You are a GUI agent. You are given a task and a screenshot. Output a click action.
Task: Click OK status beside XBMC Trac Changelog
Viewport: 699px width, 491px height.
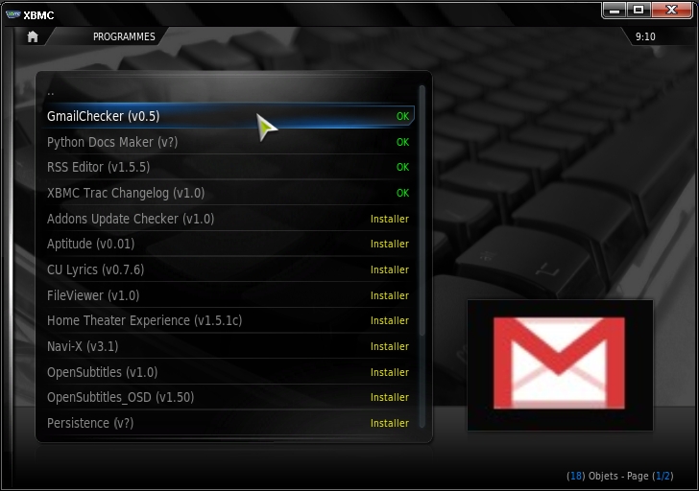click(x=402, y=193)
